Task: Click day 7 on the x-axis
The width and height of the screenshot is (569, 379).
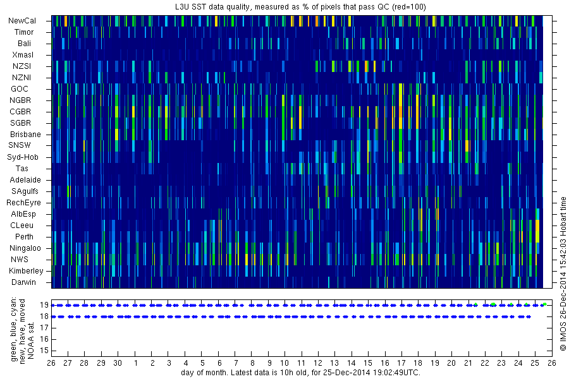Action: coord(236,363)
